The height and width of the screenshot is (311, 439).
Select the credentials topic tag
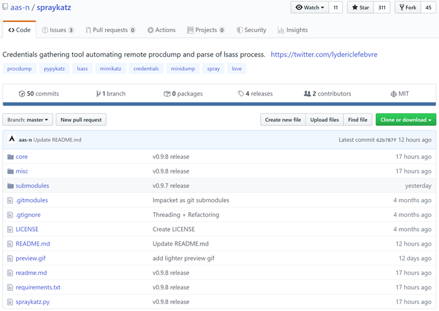click(146, 68)
